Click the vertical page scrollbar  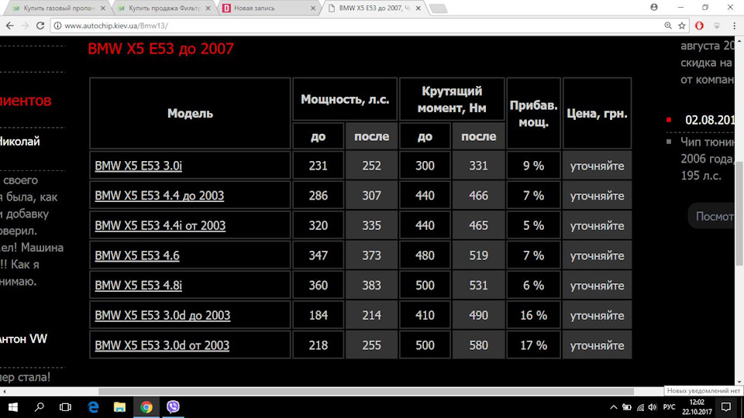click(x=739, y=214)
